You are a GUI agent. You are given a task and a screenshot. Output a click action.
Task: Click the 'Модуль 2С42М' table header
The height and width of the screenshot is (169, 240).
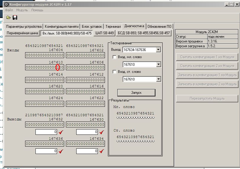coord(207,32)
